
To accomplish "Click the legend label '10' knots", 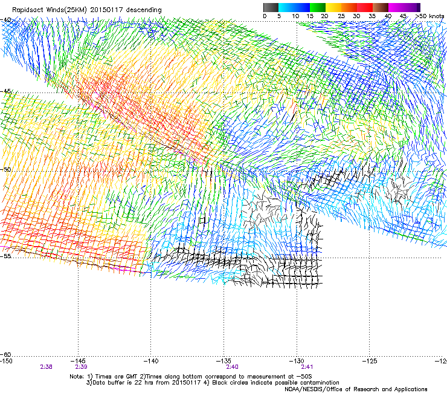I will click(x=295, y=16).
